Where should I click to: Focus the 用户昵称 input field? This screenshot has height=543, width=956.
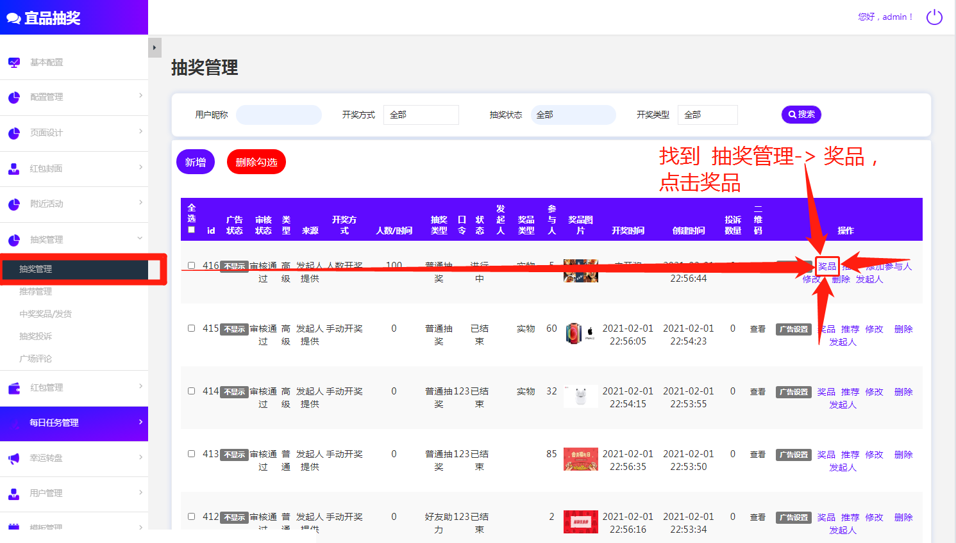(x=279, y=115)
